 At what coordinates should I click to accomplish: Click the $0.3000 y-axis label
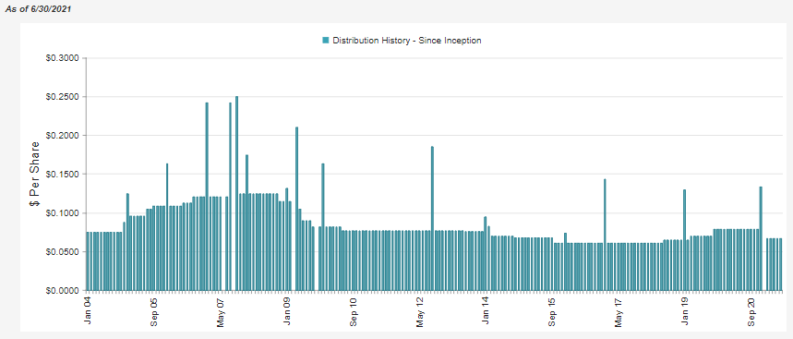click(x=63, y=57)
